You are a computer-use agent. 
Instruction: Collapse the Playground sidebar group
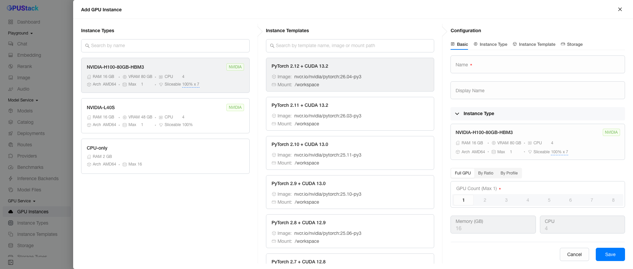click(20, 33)
